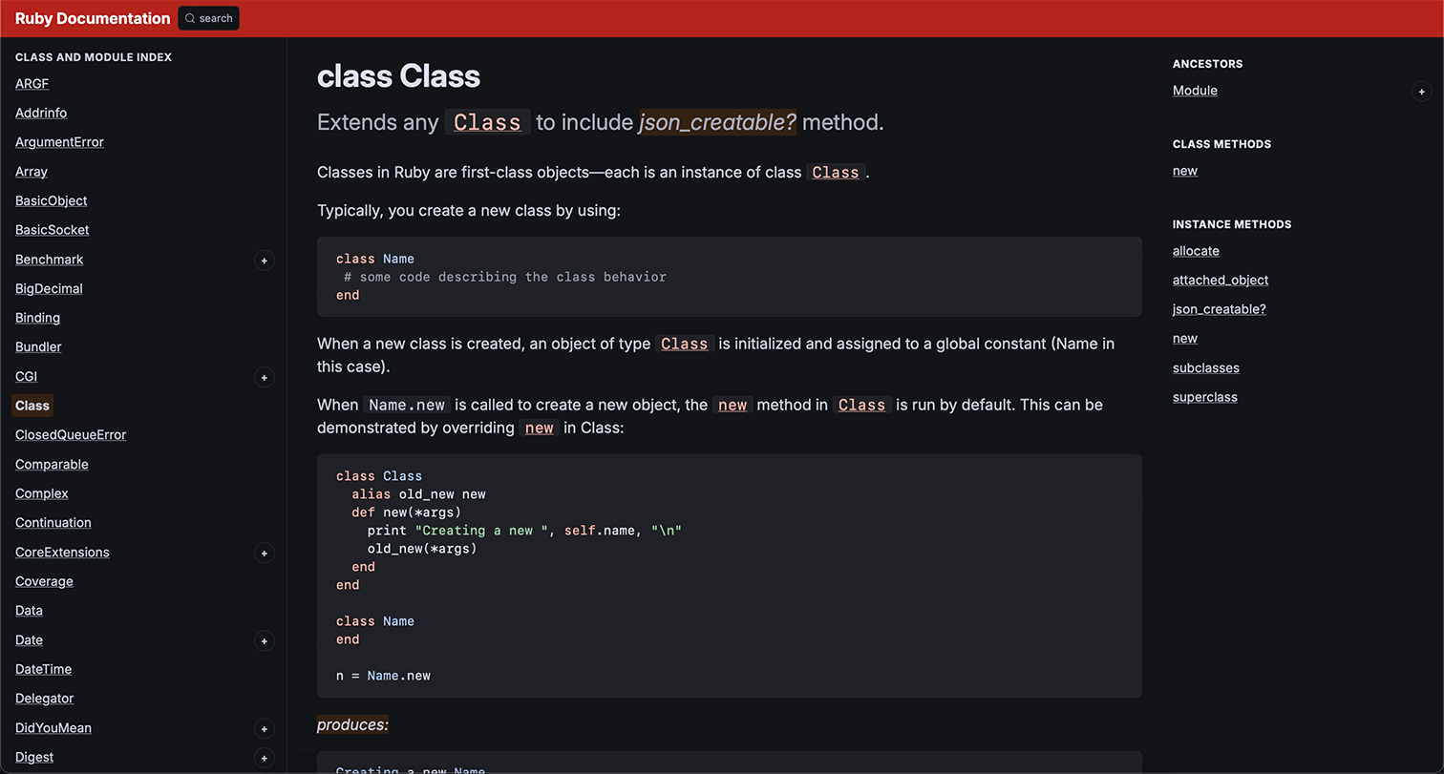Open Bundler module page
This screenshot has width=1444, height=774.
click(x=38, y=347)
